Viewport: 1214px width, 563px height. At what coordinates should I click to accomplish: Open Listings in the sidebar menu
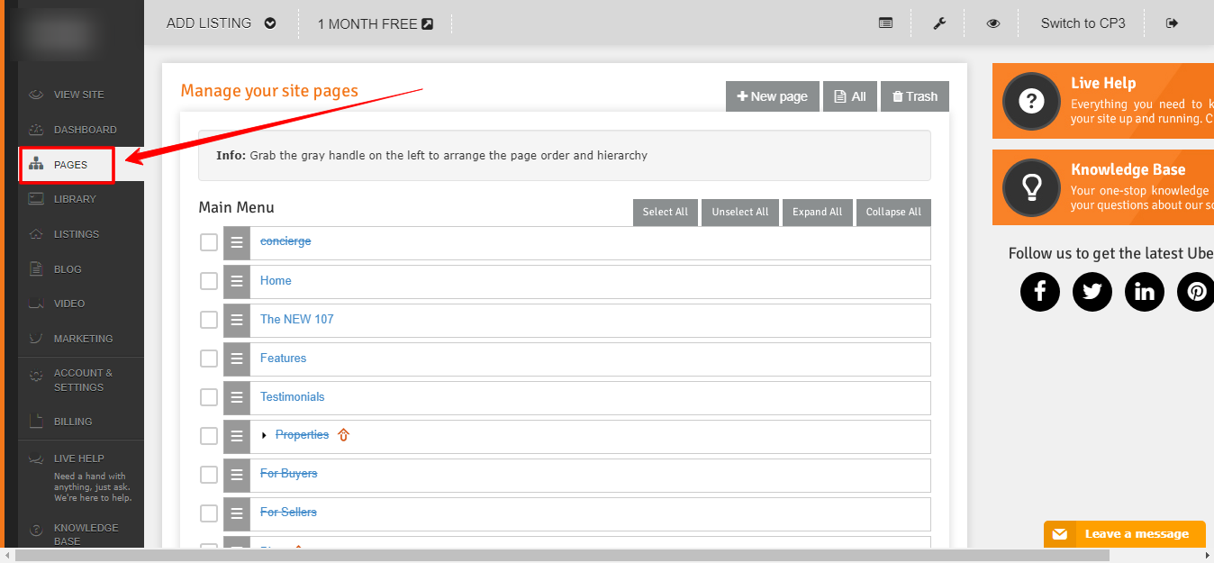coord(76,234)
